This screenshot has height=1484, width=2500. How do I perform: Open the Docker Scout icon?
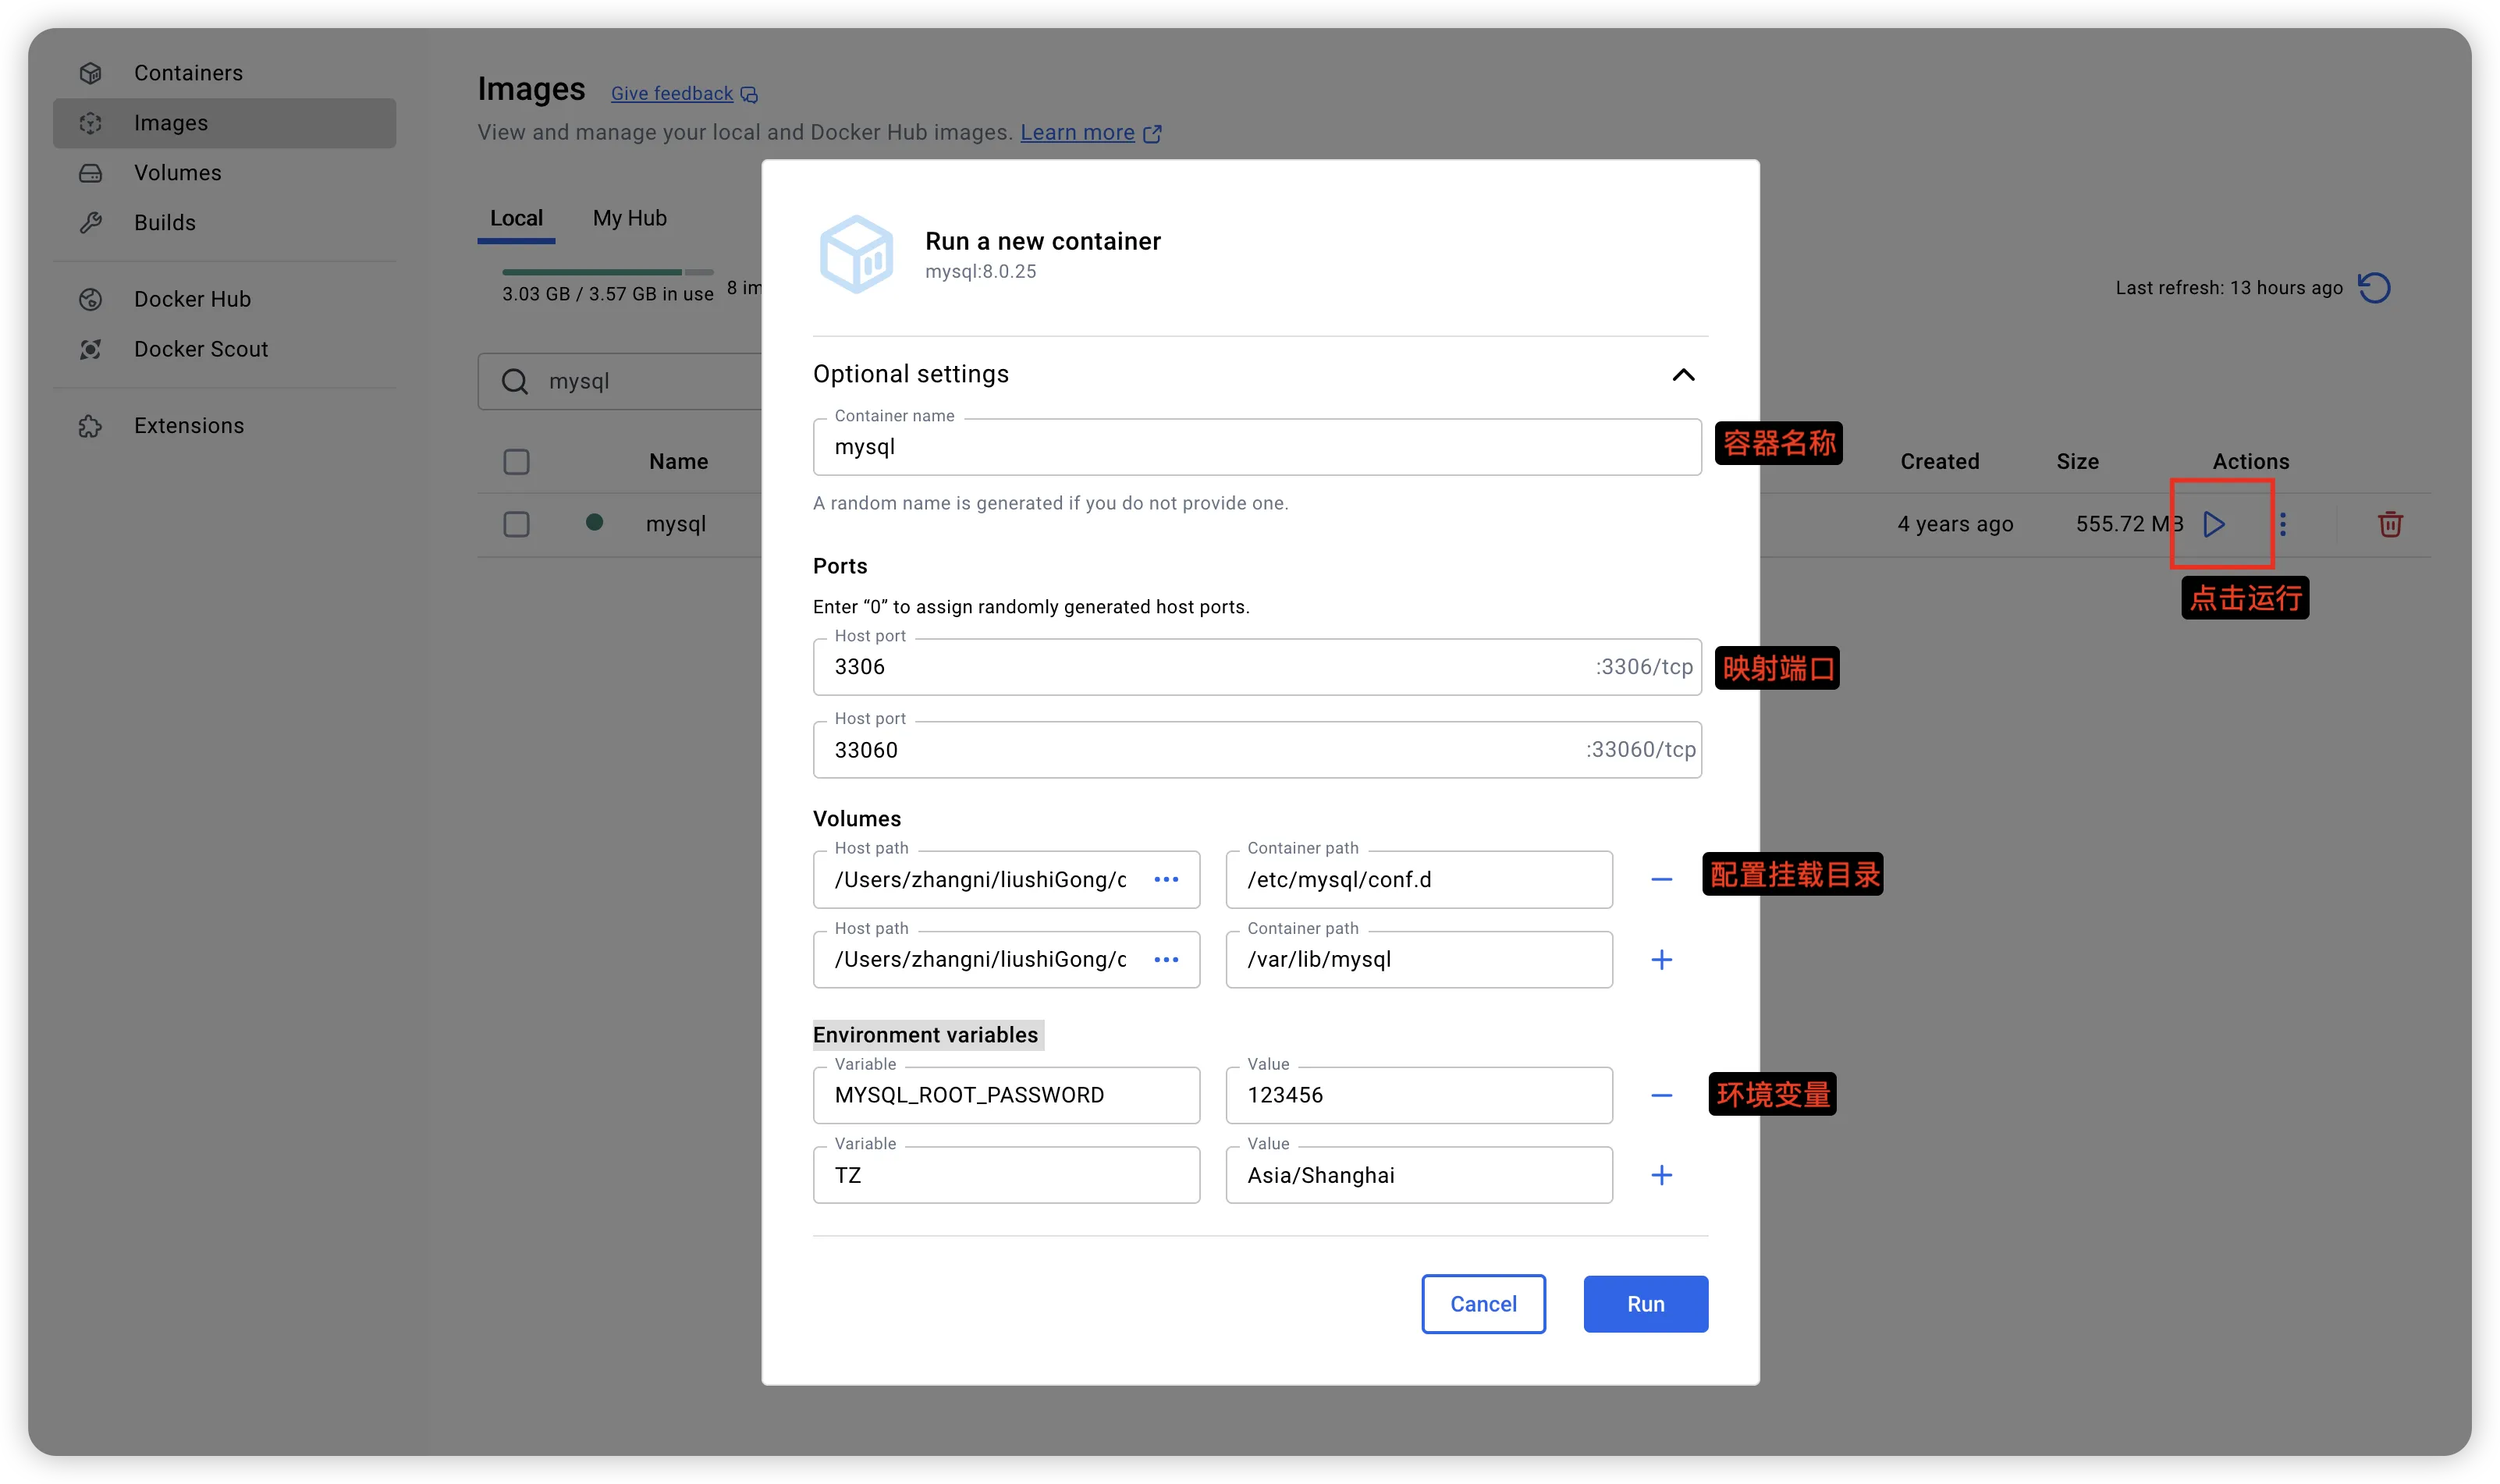tap(91, 349)
